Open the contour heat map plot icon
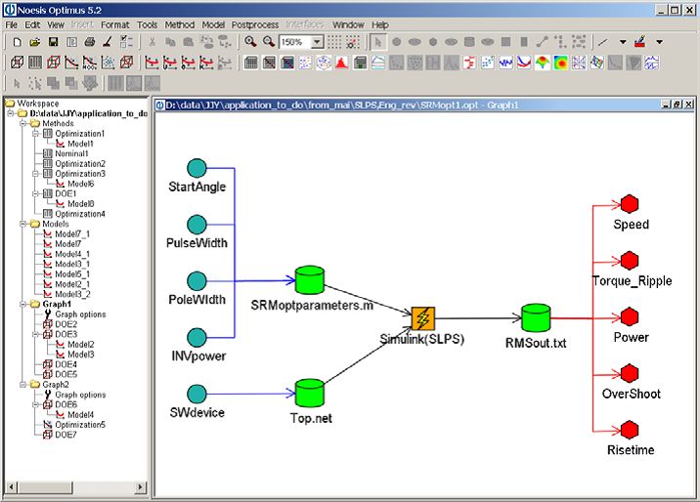This screenshot has width=700, height=502. pos(561,63)
